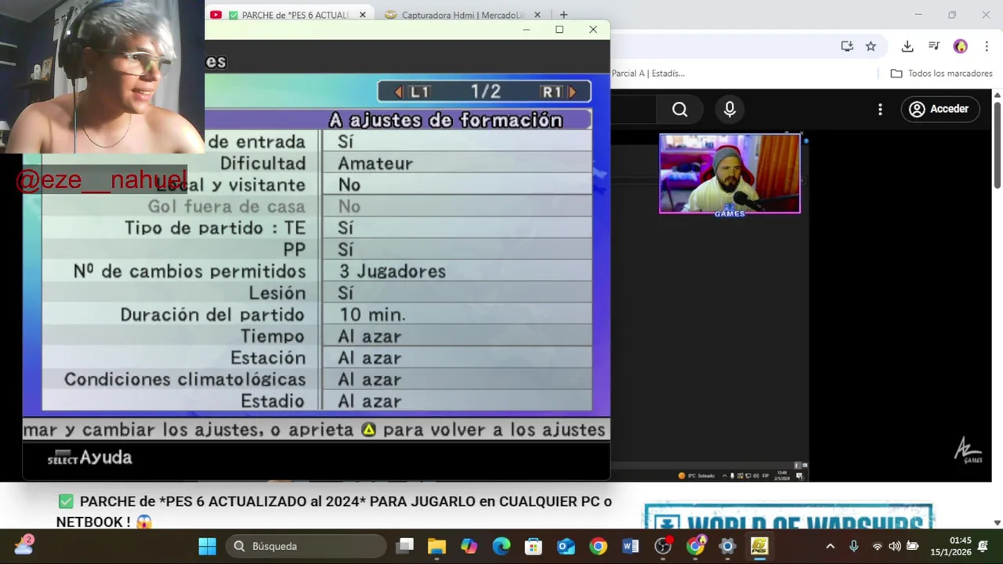1003x564 pixels.
Task: Open Chrome three-dot menu
Action: coord(986,46)
